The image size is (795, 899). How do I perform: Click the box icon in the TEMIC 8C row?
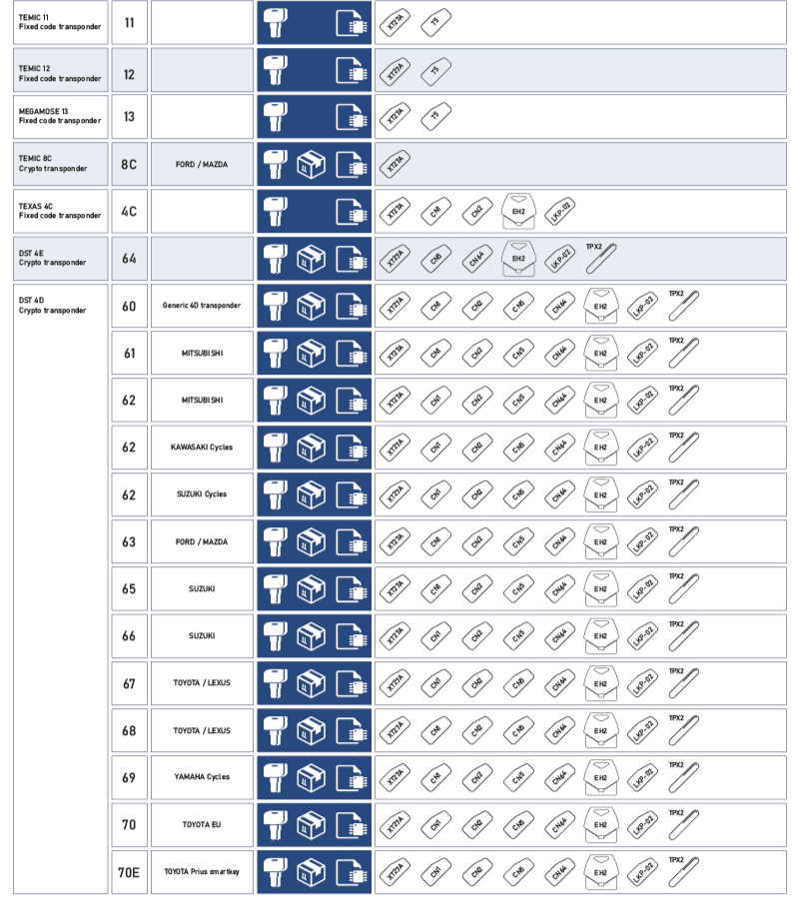[x=311, y=164]
